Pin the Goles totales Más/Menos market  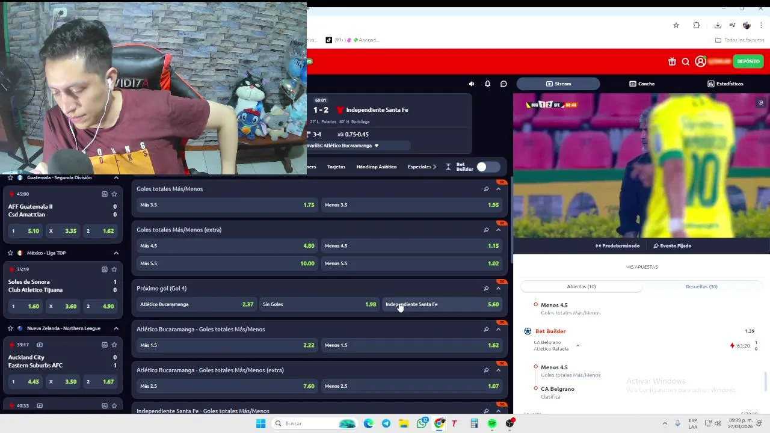[x=486, y=189]
